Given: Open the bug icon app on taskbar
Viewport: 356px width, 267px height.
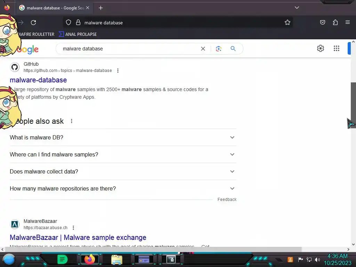Looking at the screenshot, I should (171, 259).
